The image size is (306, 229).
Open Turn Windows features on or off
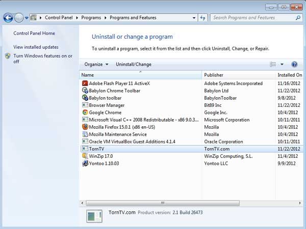click(x=42, y=59)
